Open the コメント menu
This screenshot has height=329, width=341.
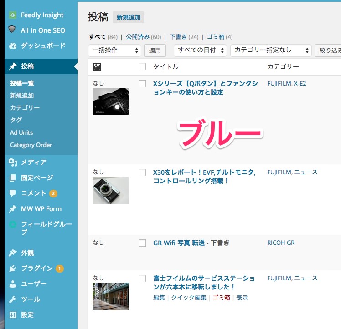pyautogui.click(x=33, y=193)
